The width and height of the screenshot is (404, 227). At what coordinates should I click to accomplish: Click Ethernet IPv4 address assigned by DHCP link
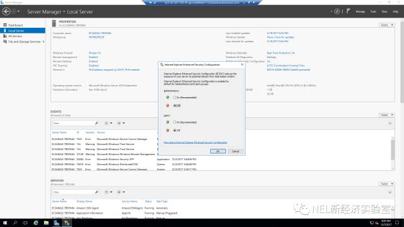pos(114,70)
